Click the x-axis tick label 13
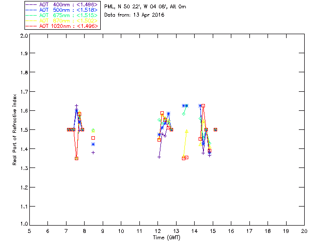313x250 pixels. click(176, 231)
